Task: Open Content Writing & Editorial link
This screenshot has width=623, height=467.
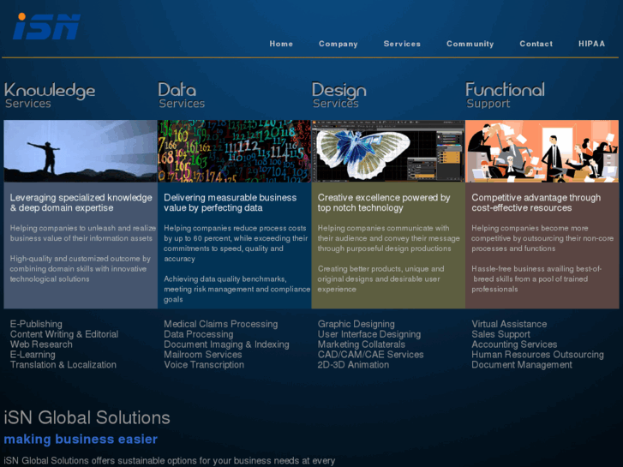Action: pos(64,334)
